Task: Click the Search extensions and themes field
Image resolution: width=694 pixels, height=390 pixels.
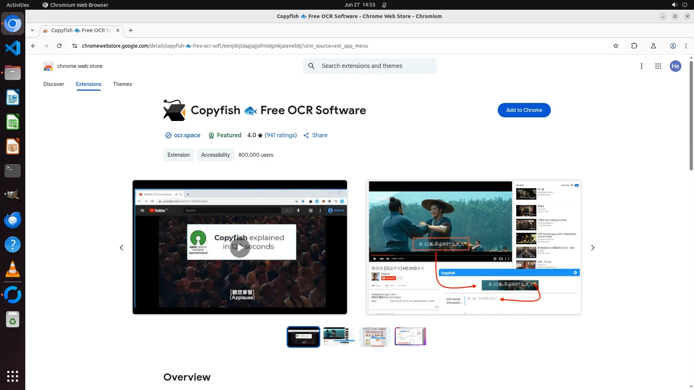Action: (376, 66)
